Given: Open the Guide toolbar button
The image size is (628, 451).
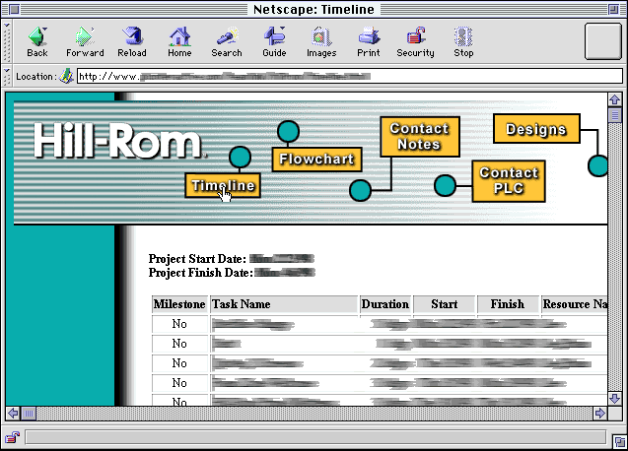Looking at the screenshot, I should click(274, 42).
